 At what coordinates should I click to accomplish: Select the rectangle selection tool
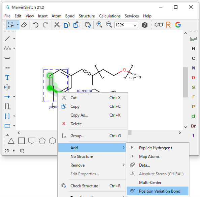(x=11, y=25)
